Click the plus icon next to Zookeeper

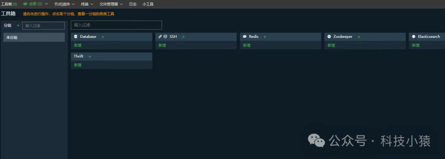[359, 37]
